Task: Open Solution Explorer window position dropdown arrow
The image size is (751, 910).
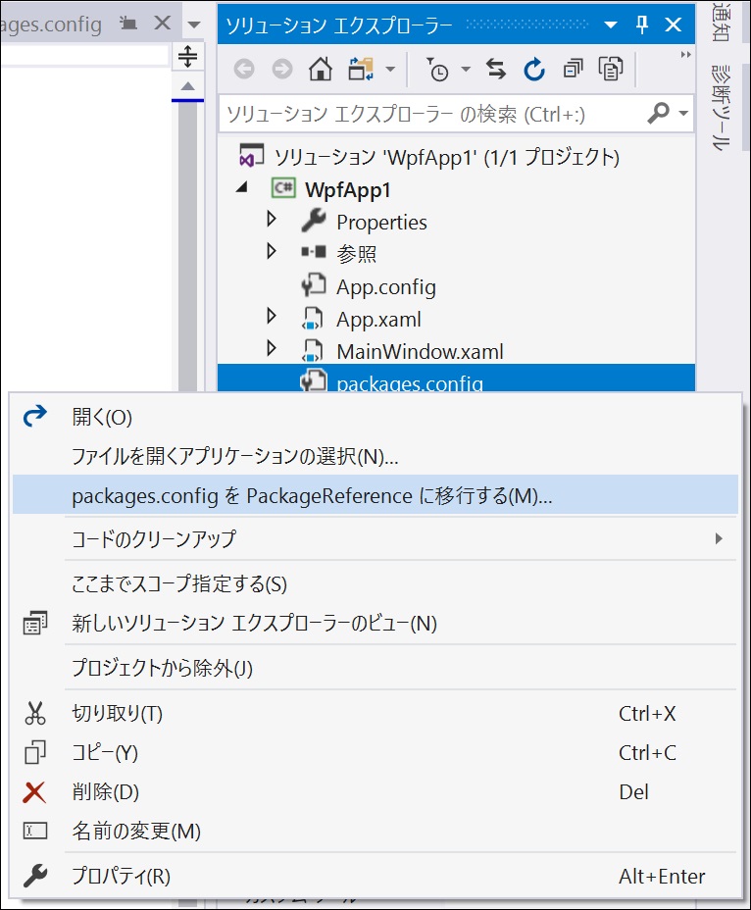Action: pos(611,25)
